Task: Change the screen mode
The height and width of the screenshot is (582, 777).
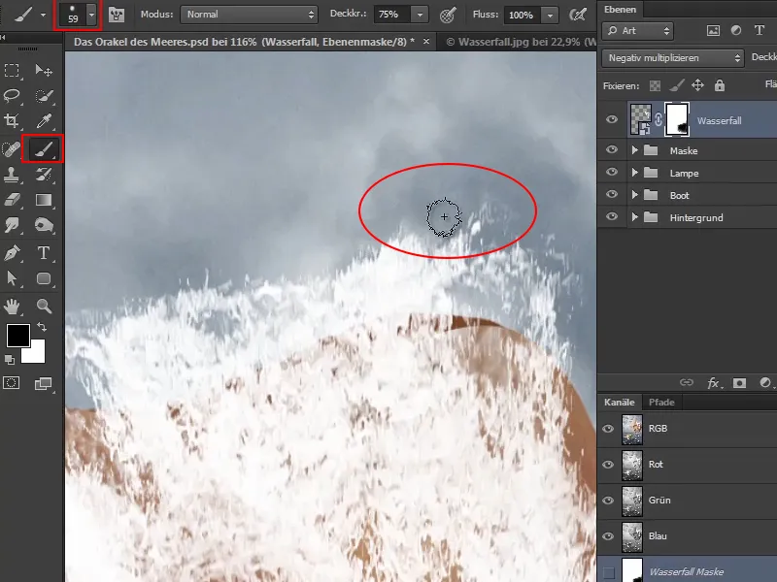Action: [x=43, y=383]
